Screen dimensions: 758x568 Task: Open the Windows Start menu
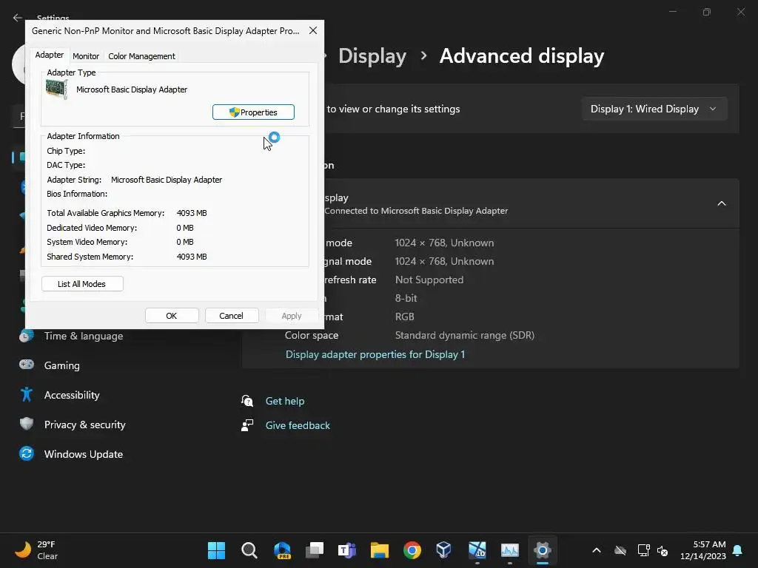[x=216, y=550]
